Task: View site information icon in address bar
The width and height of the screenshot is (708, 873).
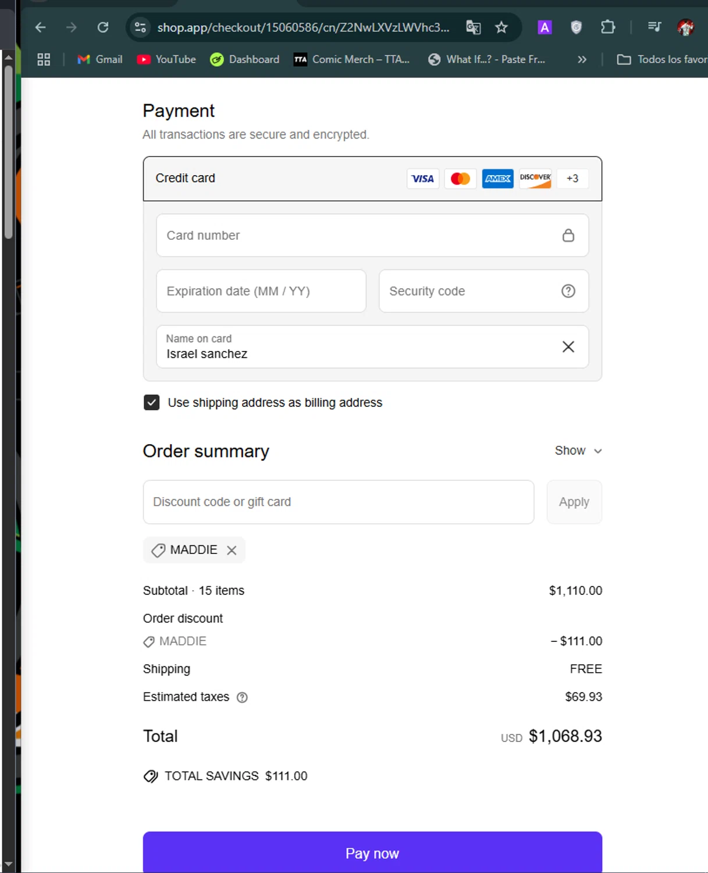Action: tap(140, 27)
